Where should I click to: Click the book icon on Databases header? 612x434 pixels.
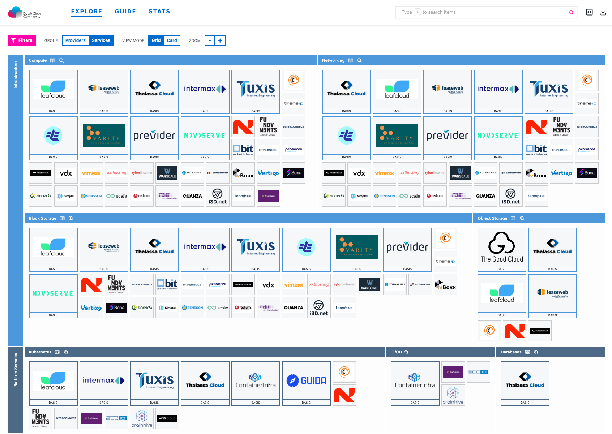[x=527, y=352]
